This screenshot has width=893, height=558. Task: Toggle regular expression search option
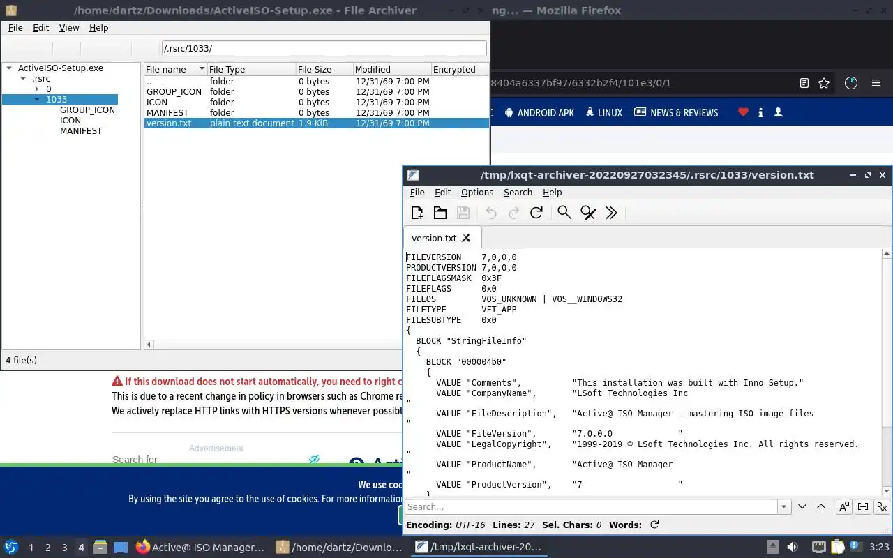(x=882, y=507)
